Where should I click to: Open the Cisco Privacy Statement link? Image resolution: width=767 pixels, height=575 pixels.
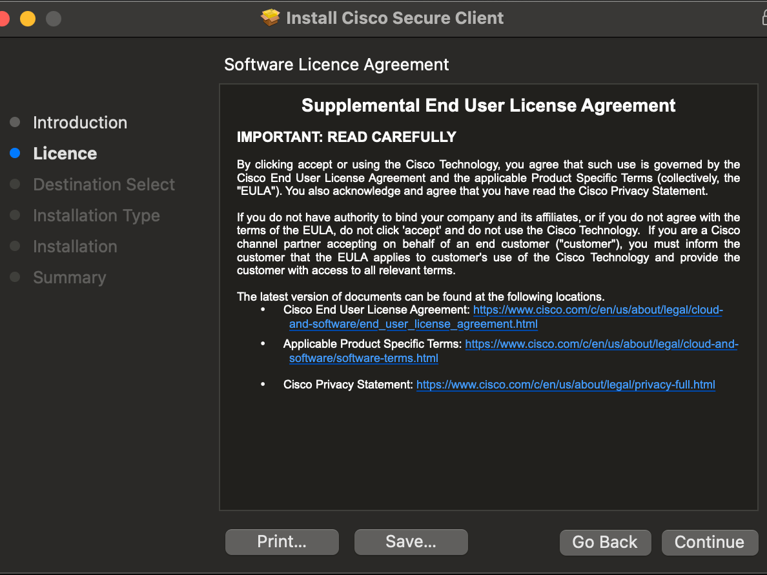[565, 385]
